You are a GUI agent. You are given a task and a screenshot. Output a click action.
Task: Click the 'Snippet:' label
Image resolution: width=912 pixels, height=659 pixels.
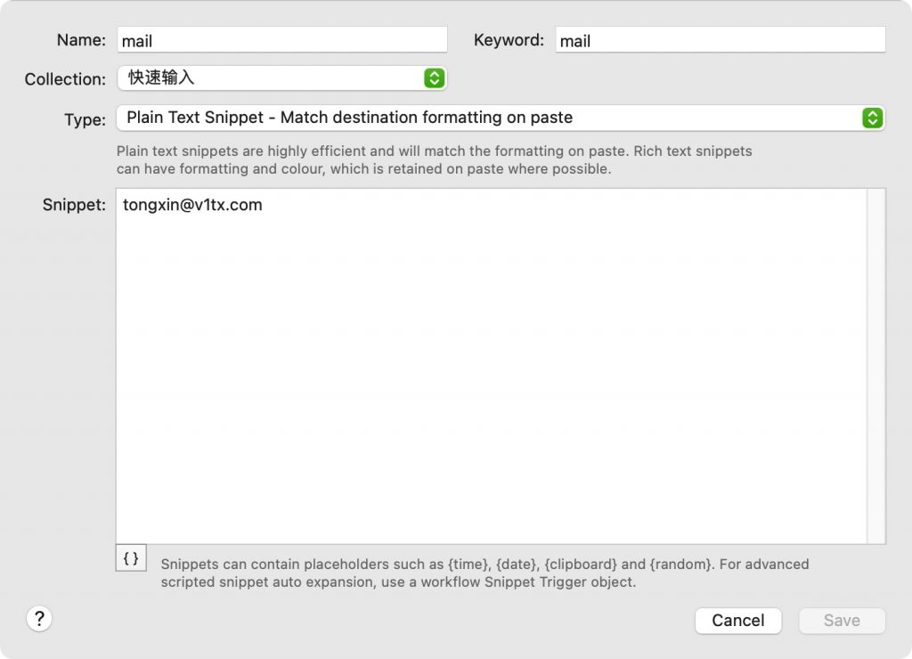click(74, 205)
